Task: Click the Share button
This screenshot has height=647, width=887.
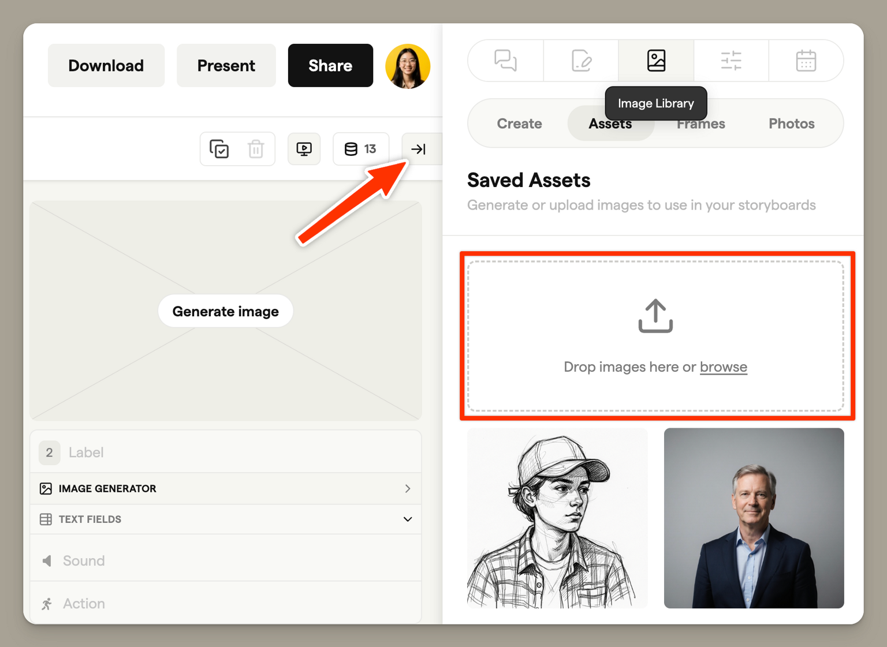Action: point(330,66)
